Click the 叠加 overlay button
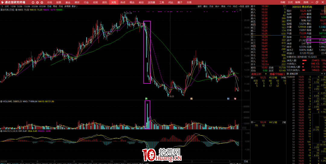Image resolution: width=326 pixels, height=164 pixels. pos(206,6)
